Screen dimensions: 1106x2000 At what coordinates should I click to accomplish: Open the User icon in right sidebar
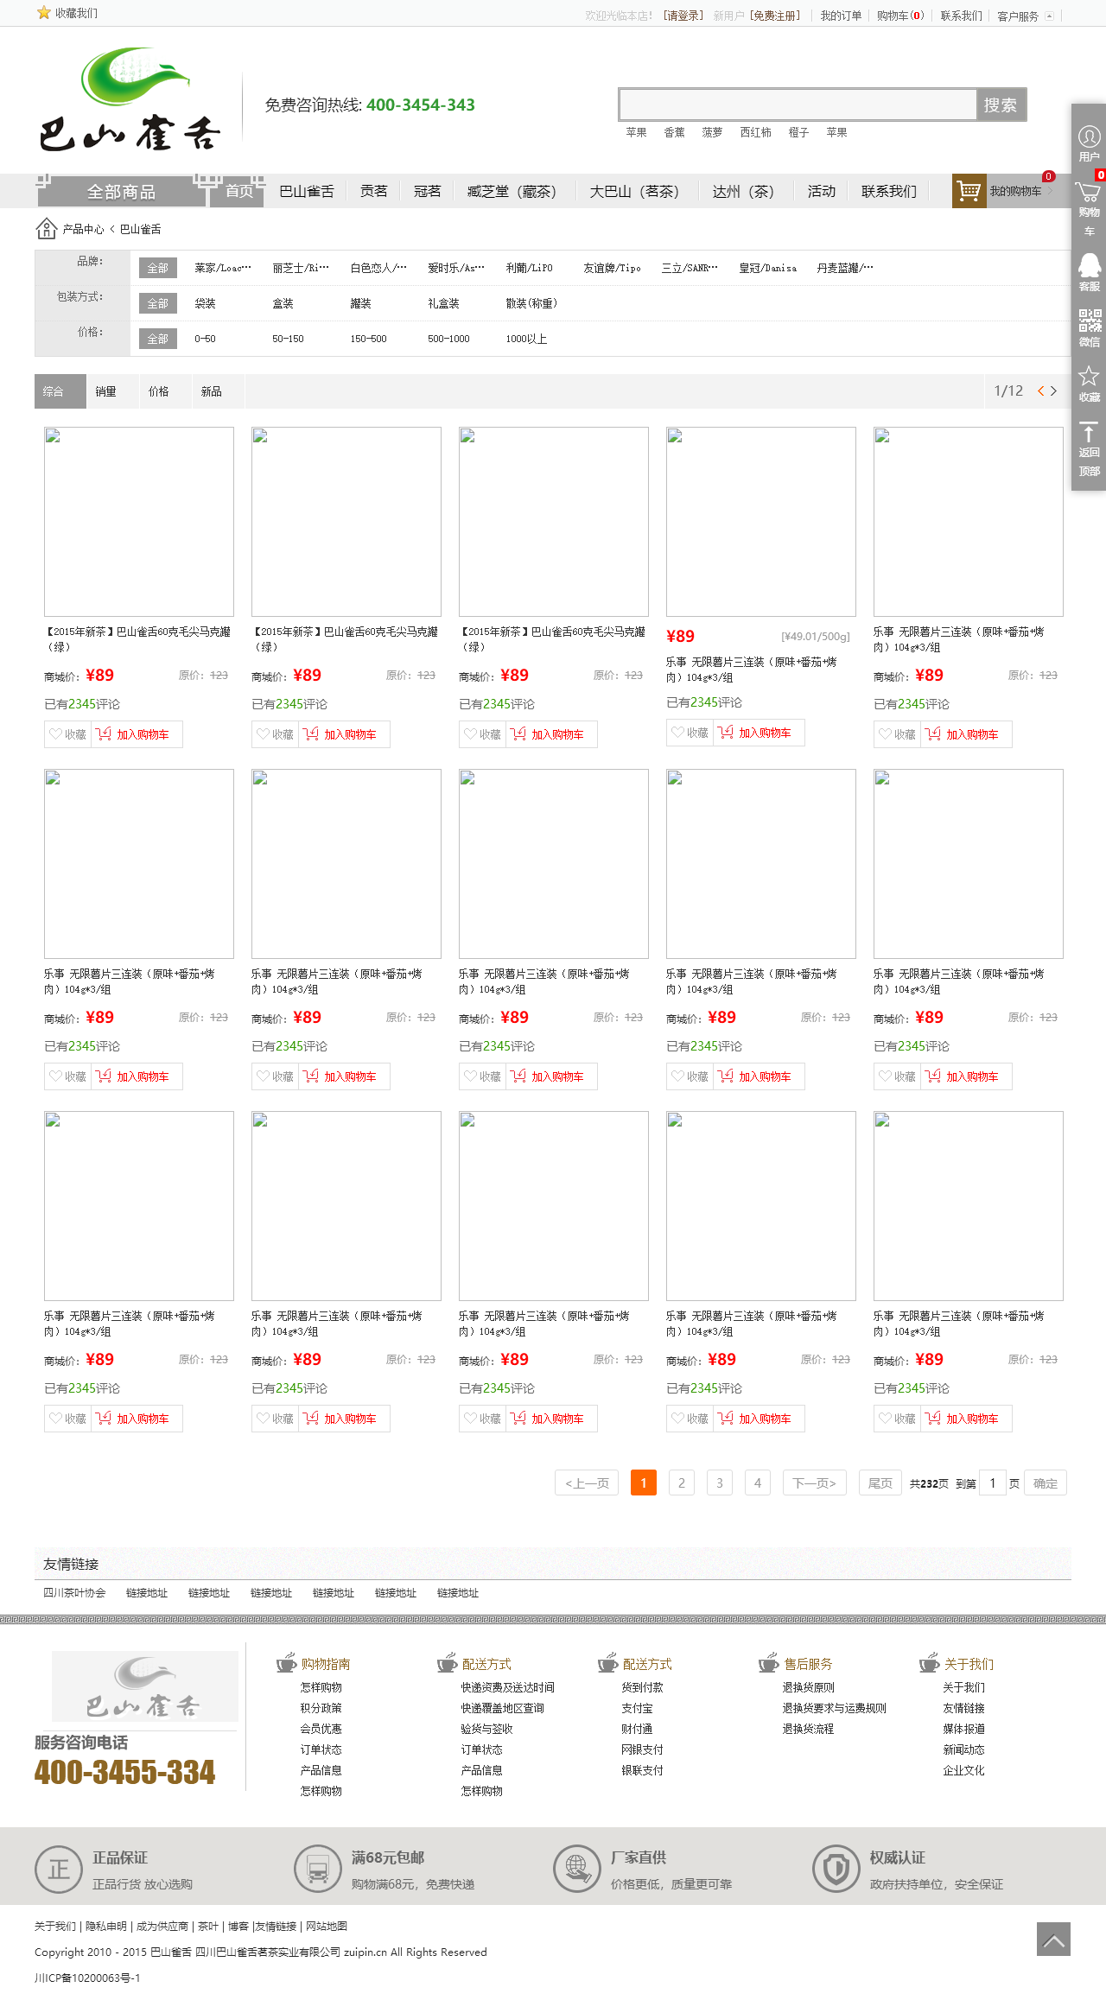click(x=1089, y=137)
